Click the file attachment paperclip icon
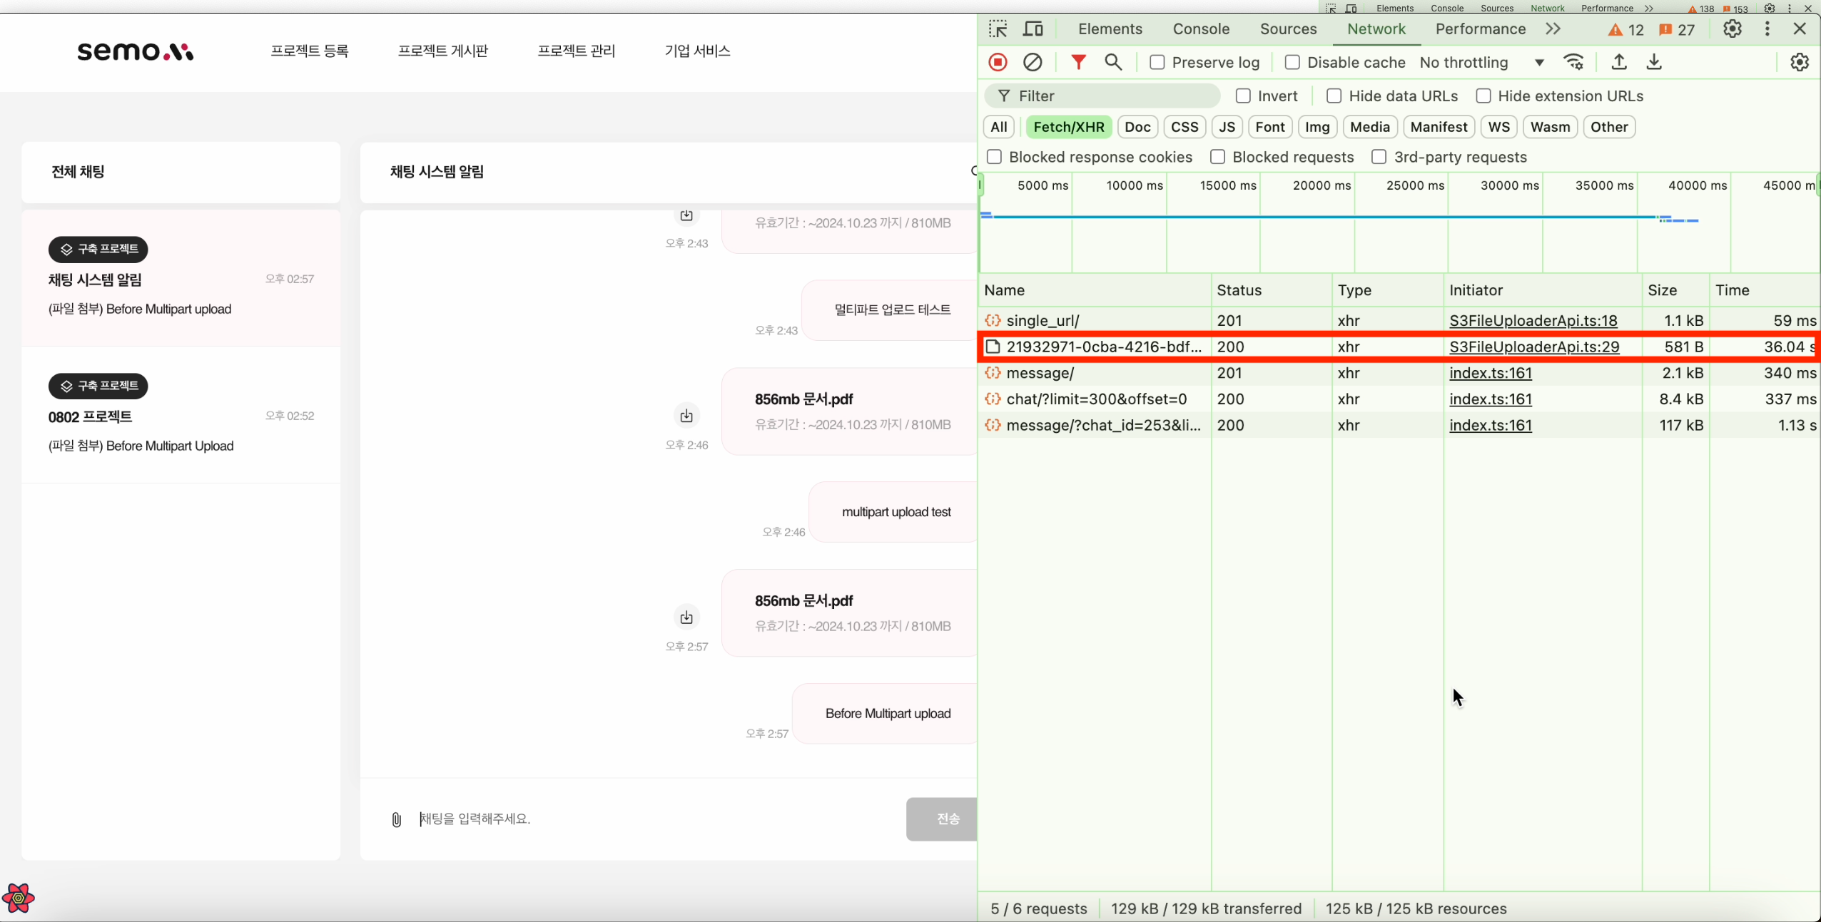 (x=397, y=819)
